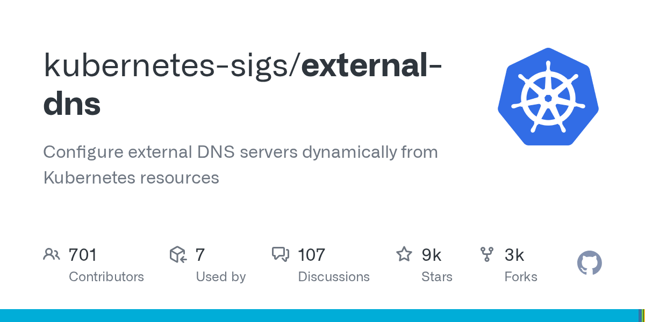Viewport: 645px width, 322px height.
Task: Click the 9k stars count
Action: click(432, 255)
